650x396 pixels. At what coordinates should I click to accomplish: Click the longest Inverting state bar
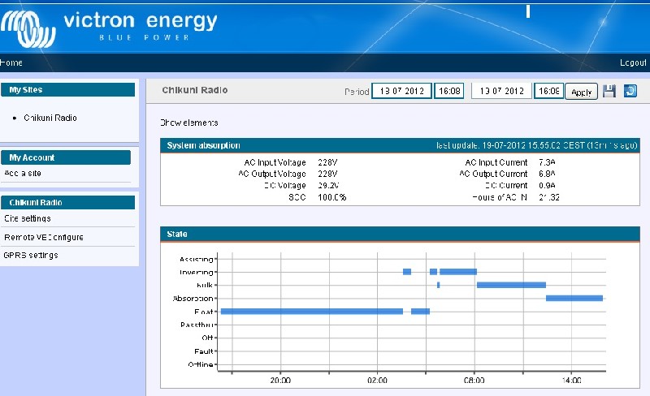point(458,272)
